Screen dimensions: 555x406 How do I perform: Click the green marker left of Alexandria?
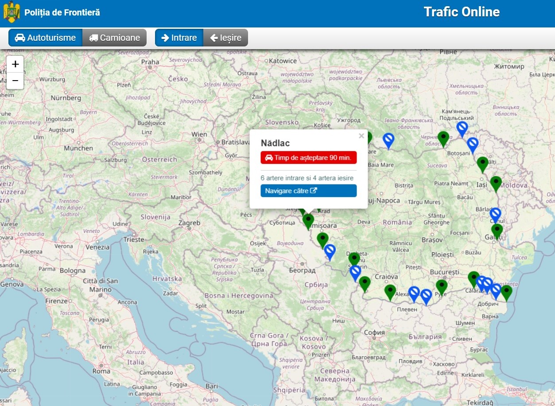[x=390, y=291]
